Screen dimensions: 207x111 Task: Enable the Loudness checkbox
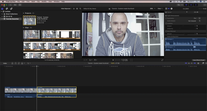click(x=166, y=23)
